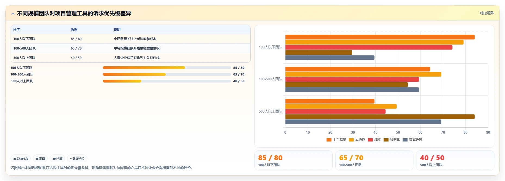Toggle the 数据迁移 legend swatch
505x181 pixels.
405,140
